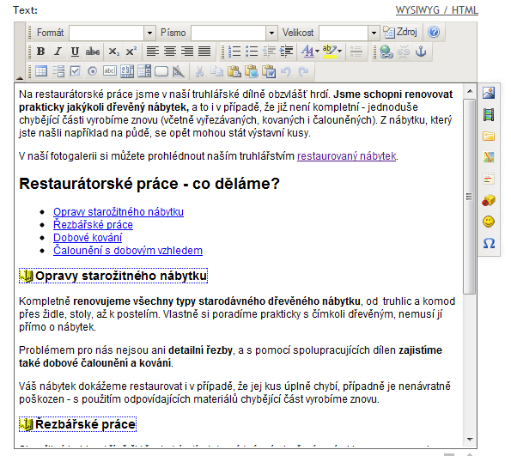Screen dimensions: 511x456
Task: Insert an anchor with anchor icon
Action: pos(421,52)
